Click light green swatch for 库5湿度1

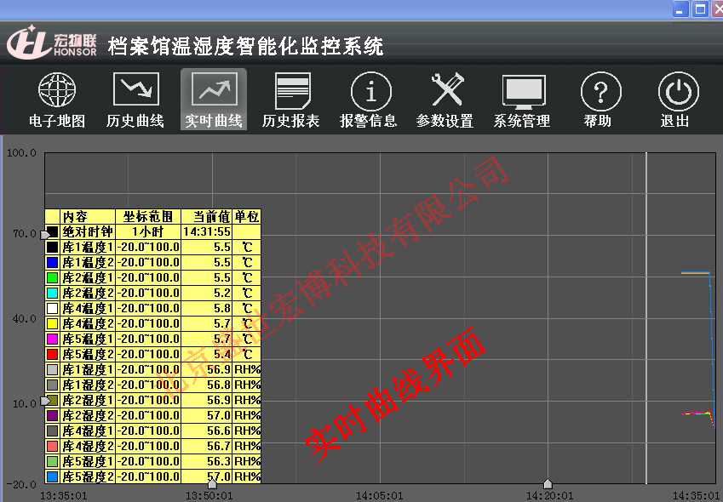[53, 461]
